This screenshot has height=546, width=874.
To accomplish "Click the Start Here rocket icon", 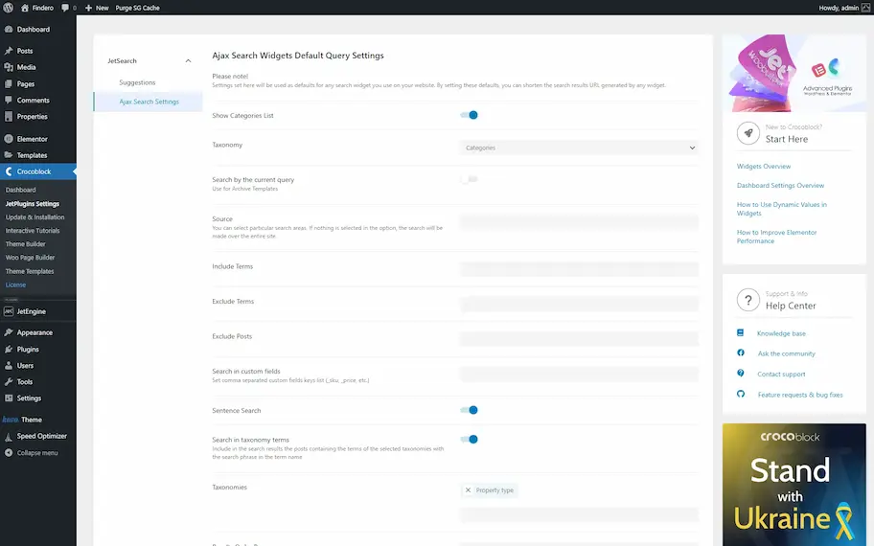I will [748, 133].
